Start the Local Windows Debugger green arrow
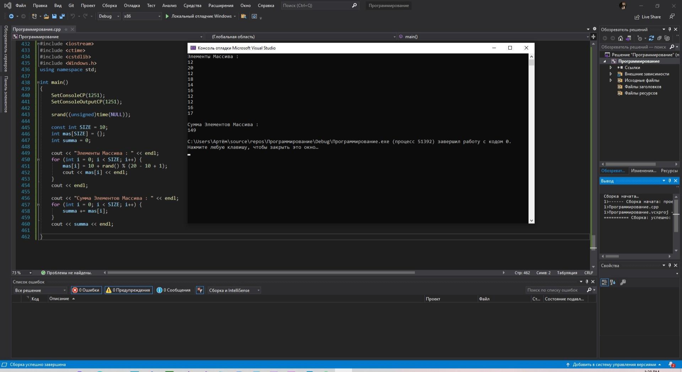The image size is (682, 372). [167, 16]
